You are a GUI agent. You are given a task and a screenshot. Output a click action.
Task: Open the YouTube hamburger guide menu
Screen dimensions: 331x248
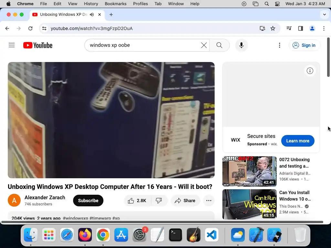(12, 45)
